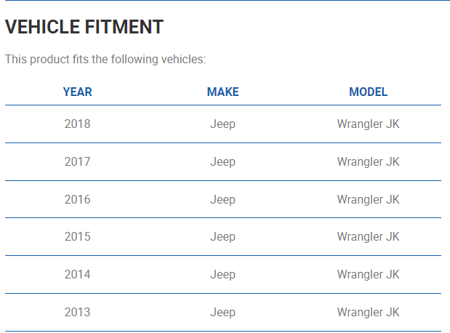Select Jeep in the 2013 row
This screenshot has height=333, width=450.
pyautogui.click(x=222, y=313)
